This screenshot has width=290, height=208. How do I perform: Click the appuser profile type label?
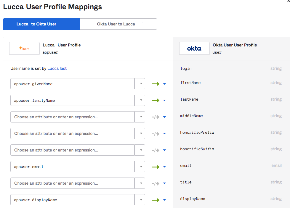(50, 52)
